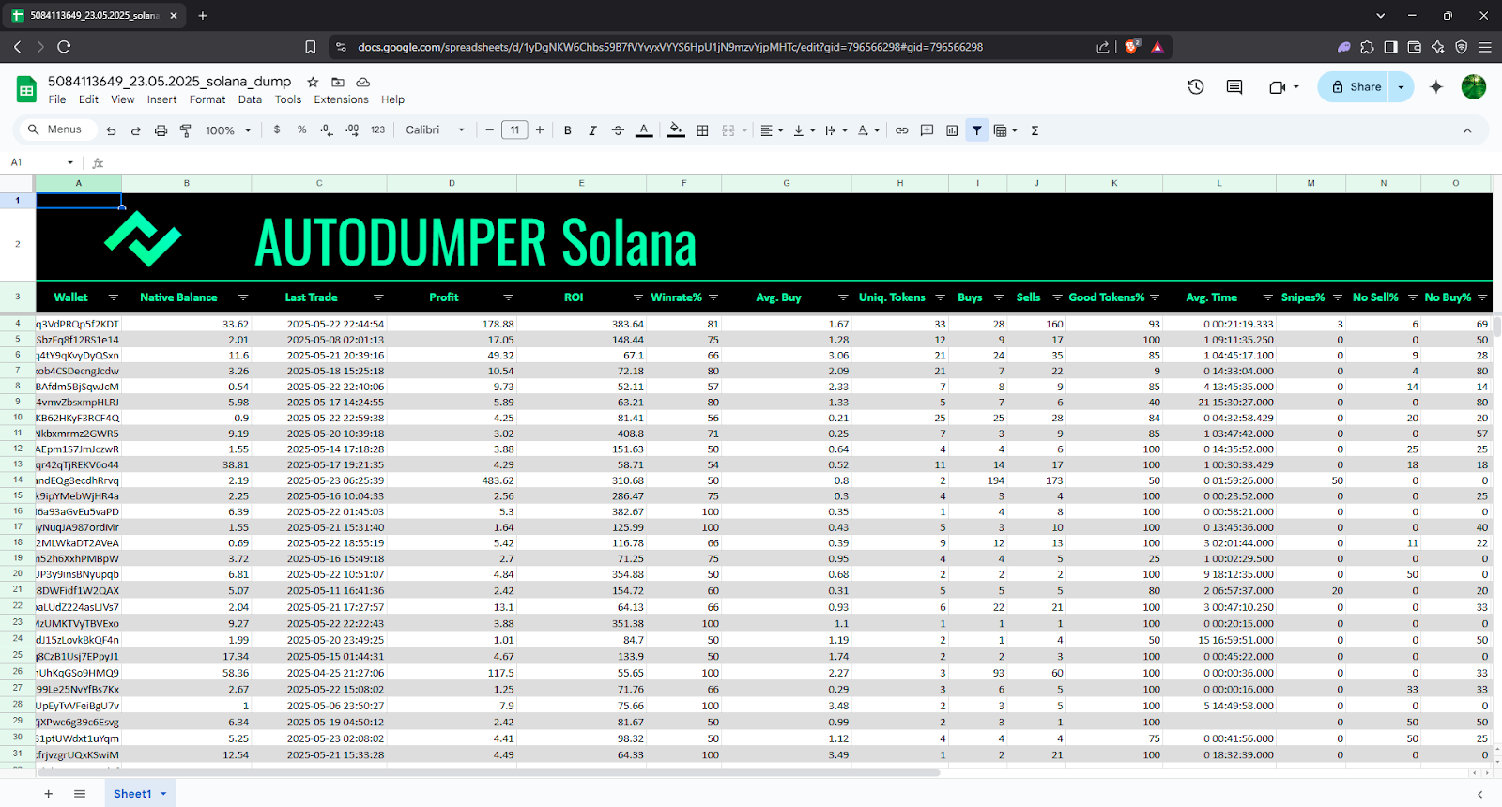This screenshot has width=1502, height=807.
Task: Open the Data menu
Action: [250, 99]
